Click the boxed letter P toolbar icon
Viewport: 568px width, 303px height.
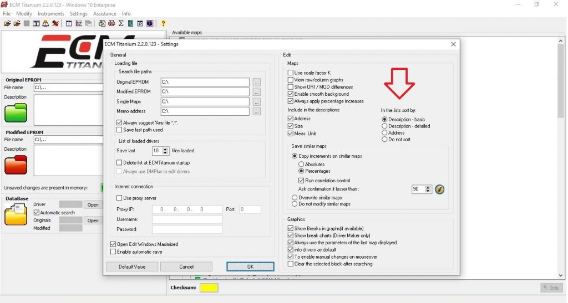click(x=140, y=23)
